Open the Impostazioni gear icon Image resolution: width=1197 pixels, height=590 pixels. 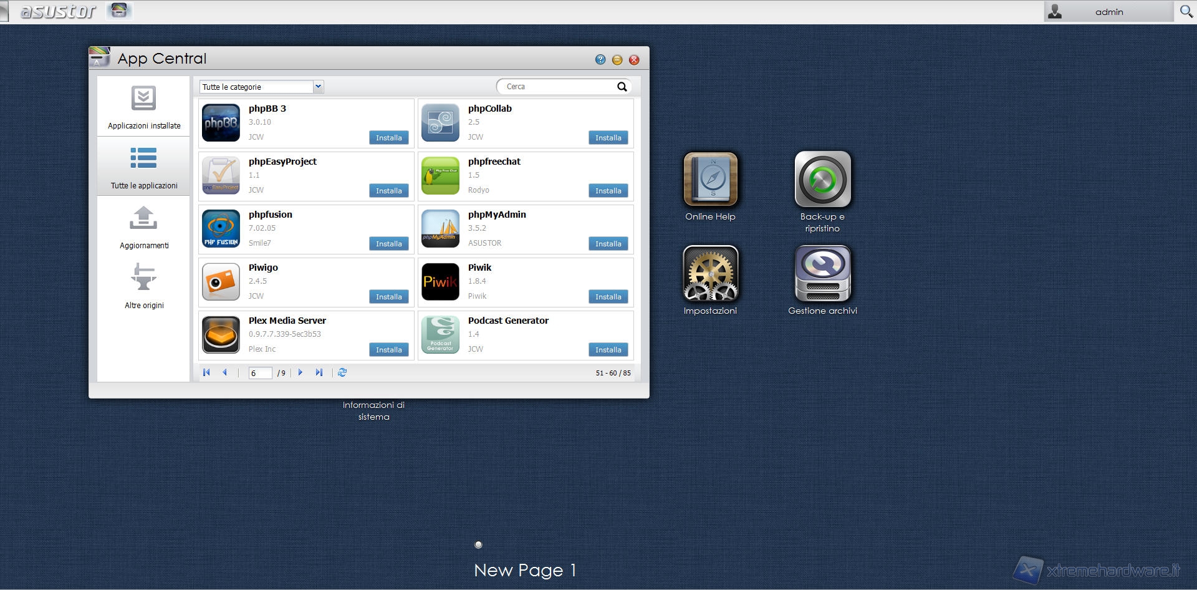tap(710, 273)
